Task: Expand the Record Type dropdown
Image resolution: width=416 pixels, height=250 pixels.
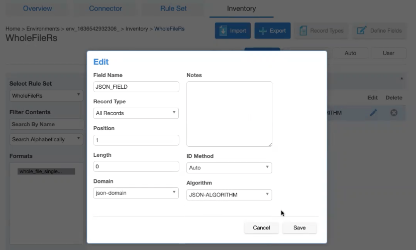Action: pos(136,113)
